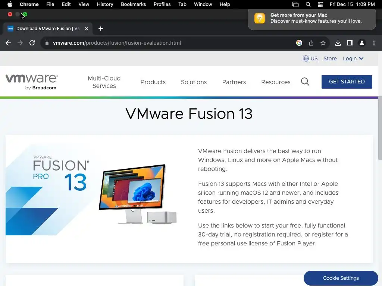Open the Google icon in address bar
Viewport: 382px width, 286px height.
pyautogui.click(x=299, y=43)
